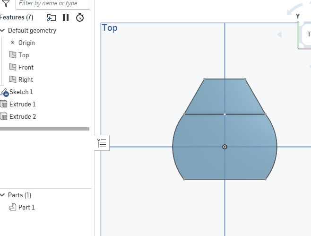Click the Sketch 1 pencil icon

4,92
